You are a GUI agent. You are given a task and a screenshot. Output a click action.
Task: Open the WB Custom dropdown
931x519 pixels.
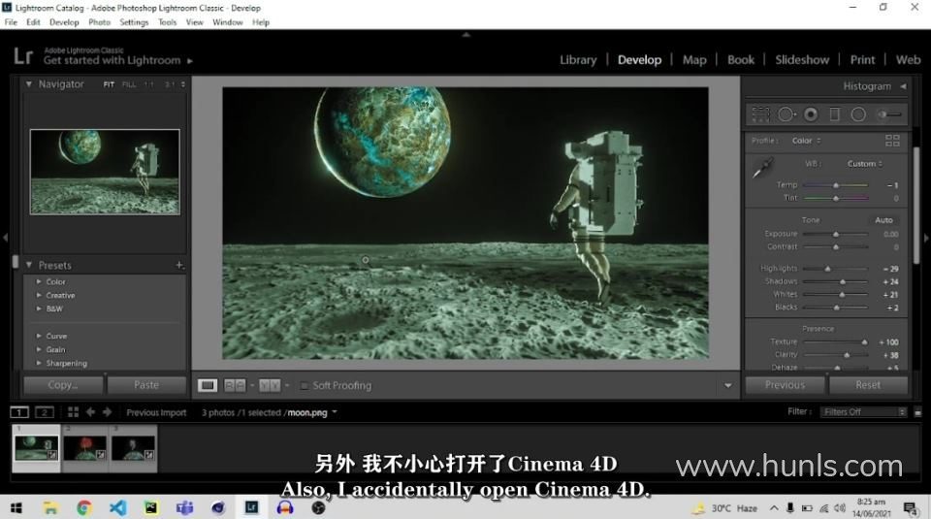tap(864, 163)
